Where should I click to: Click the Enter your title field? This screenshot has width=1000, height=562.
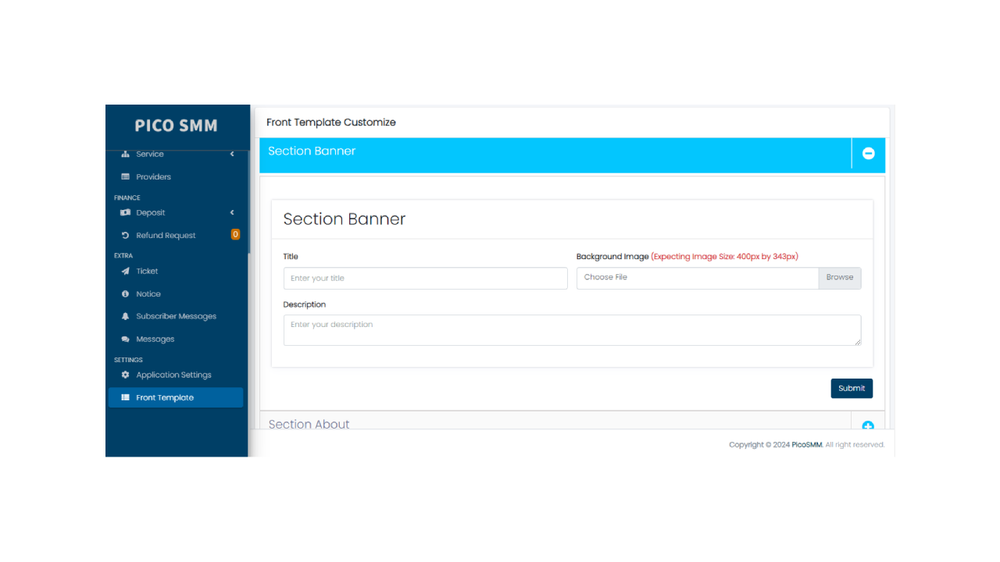point(425,278)
